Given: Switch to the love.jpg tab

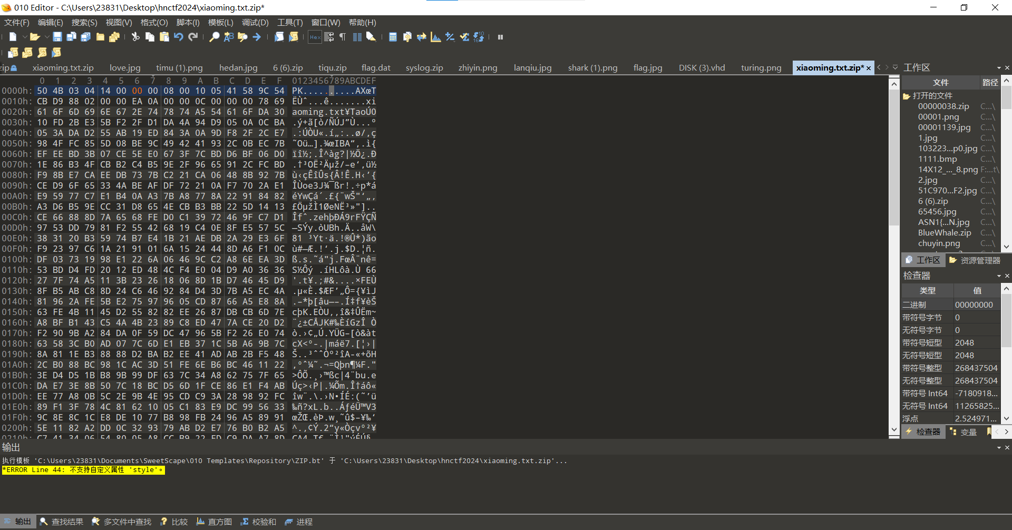Looking at the screenshot, I should 125,68.
